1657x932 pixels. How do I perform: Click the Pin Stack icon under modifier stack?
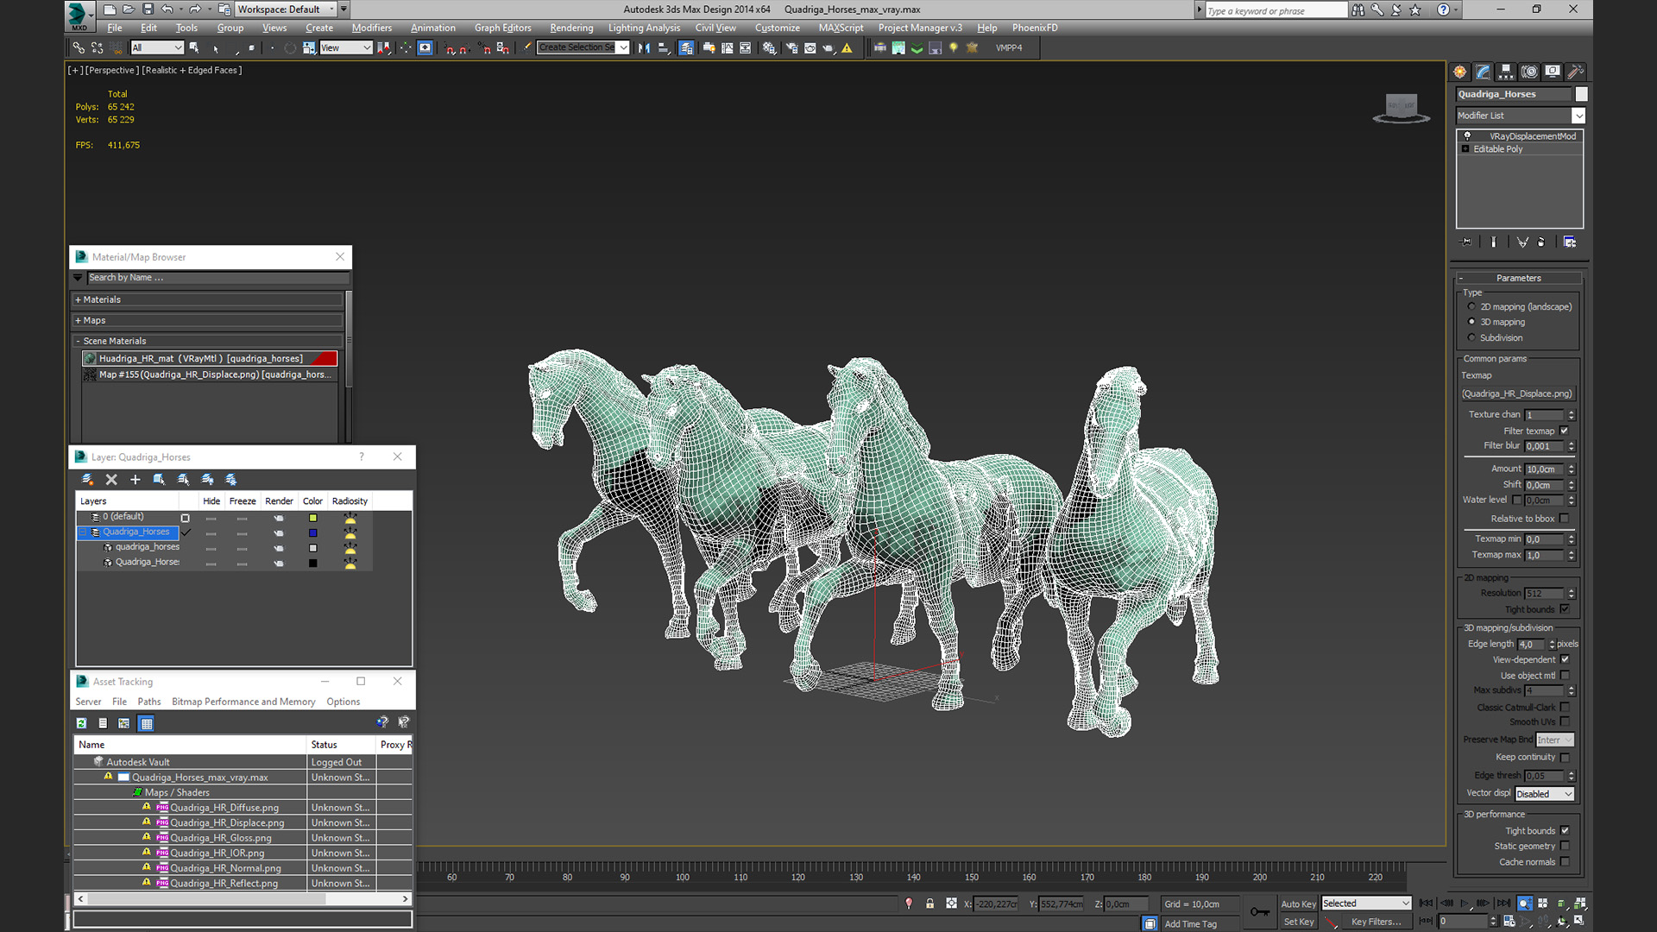(x=1465, y=242)
